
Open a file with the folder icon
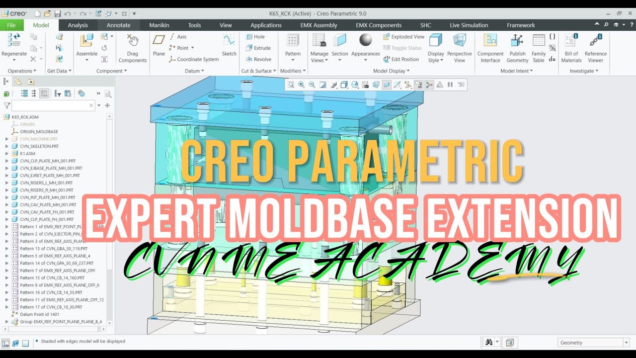pyautogui.click(x=47, y=13)
